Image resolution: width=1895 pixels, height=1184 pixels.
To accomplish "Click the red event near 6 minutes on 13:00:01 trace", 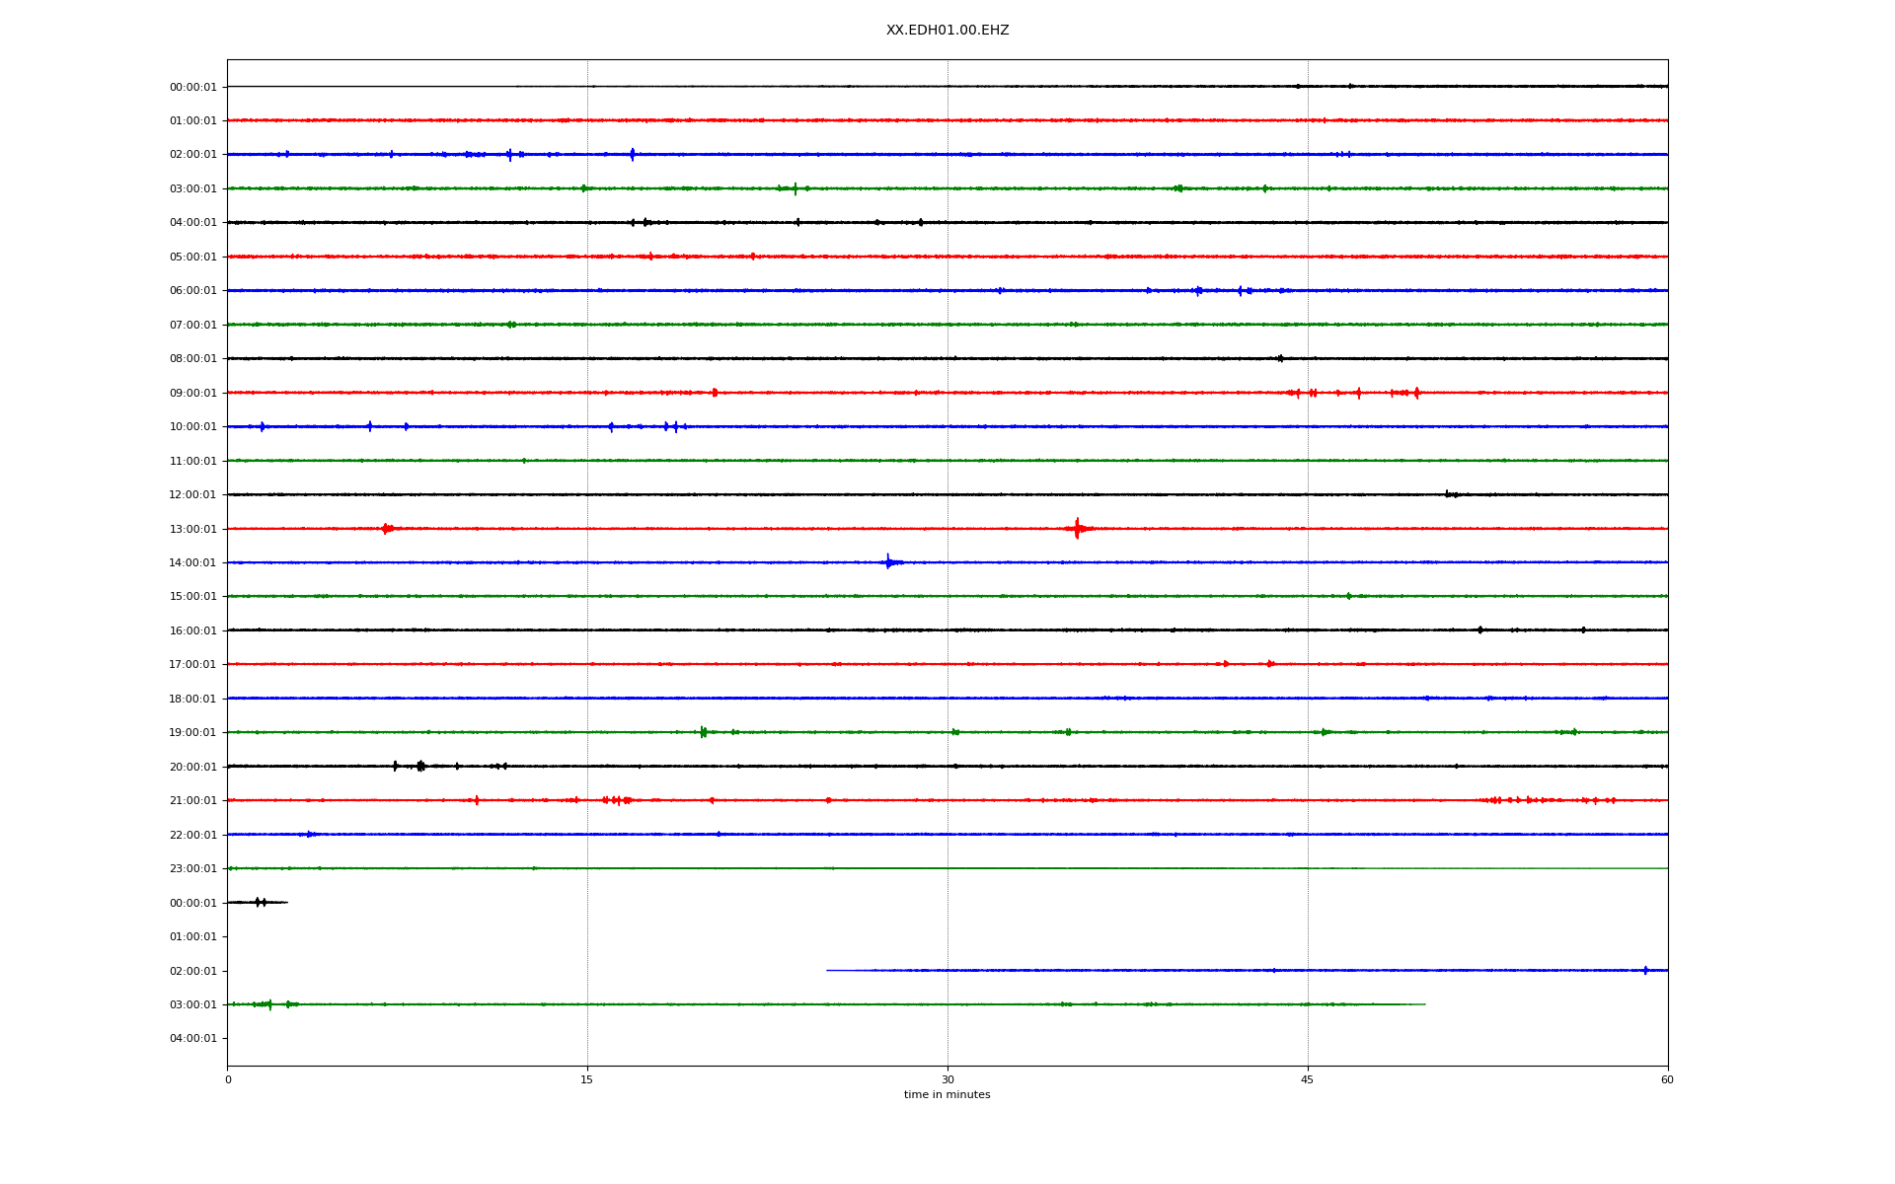I will 387,529.
